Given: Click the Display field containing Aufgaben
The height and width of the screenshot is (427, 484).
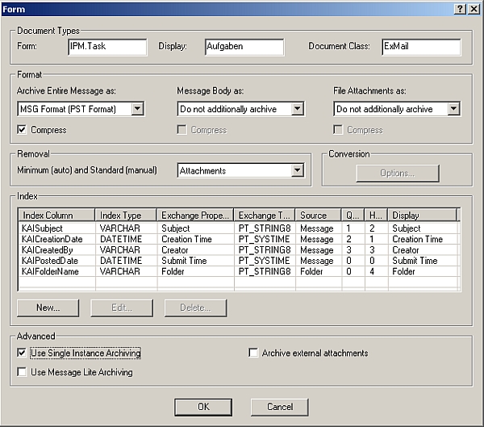Looking at the screenshot, I should click(244, 47).
